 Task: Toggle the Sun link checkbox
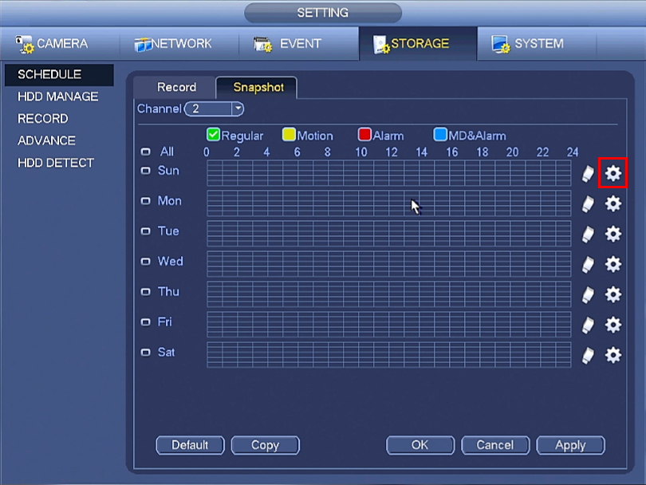(145, 171)
